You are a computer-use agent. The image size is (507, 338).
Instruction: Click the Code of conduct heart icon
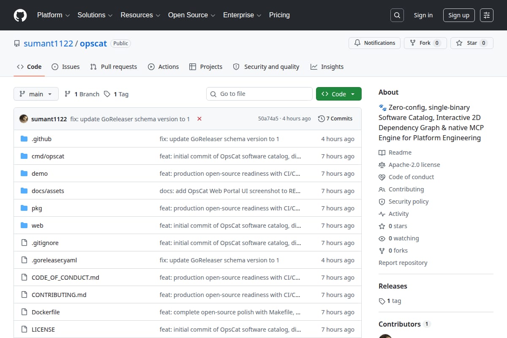pos(382,177)
